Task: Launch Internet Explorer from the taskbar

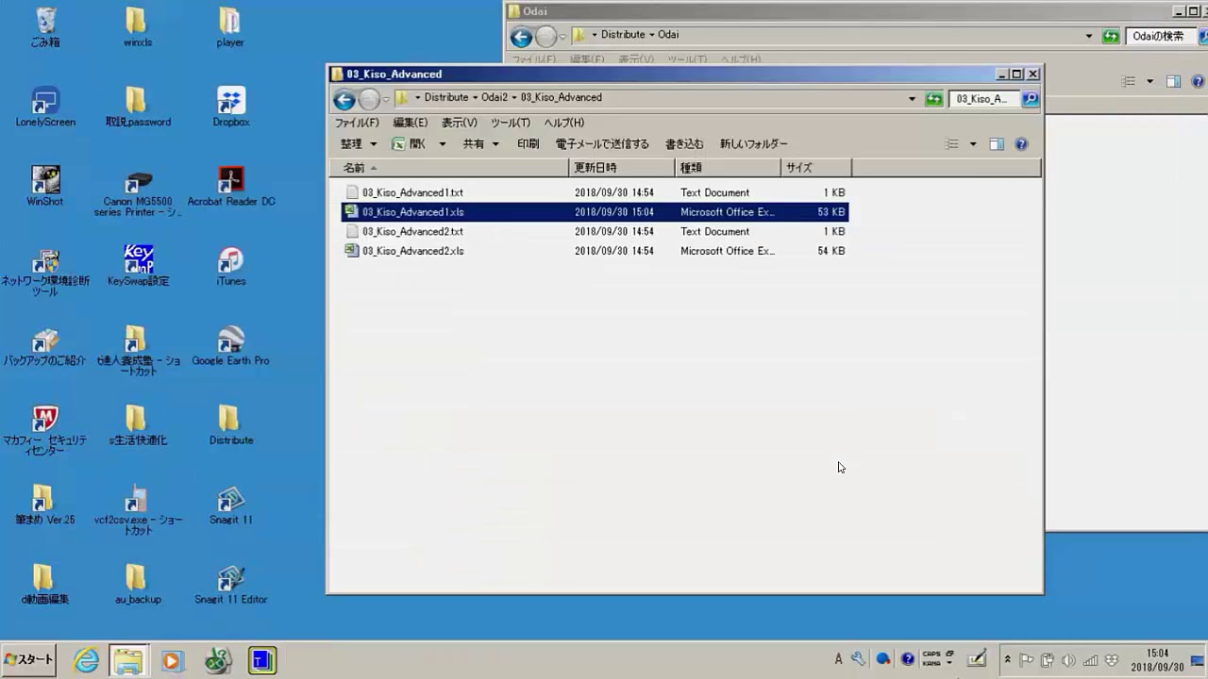Action: point(86,660)
